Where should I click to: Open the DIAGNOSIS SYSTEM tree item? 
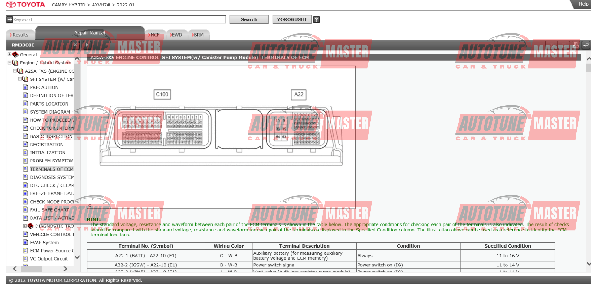point(52,177)
